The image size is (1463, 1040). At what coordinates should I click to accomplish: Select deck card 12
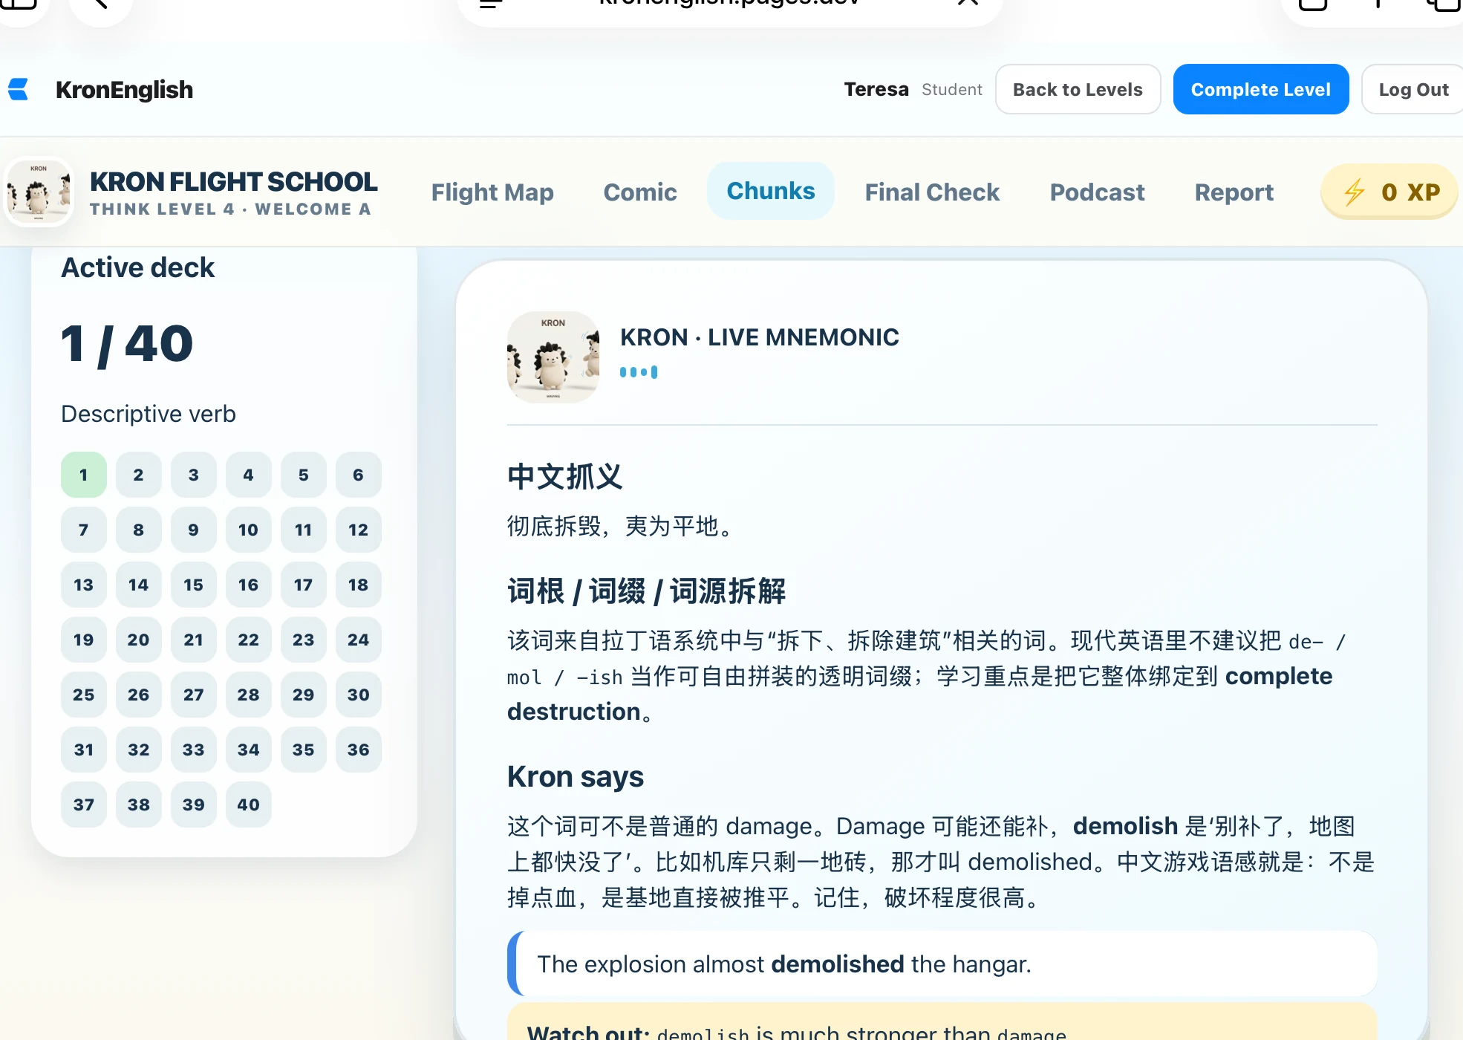[x=359, y=530]
